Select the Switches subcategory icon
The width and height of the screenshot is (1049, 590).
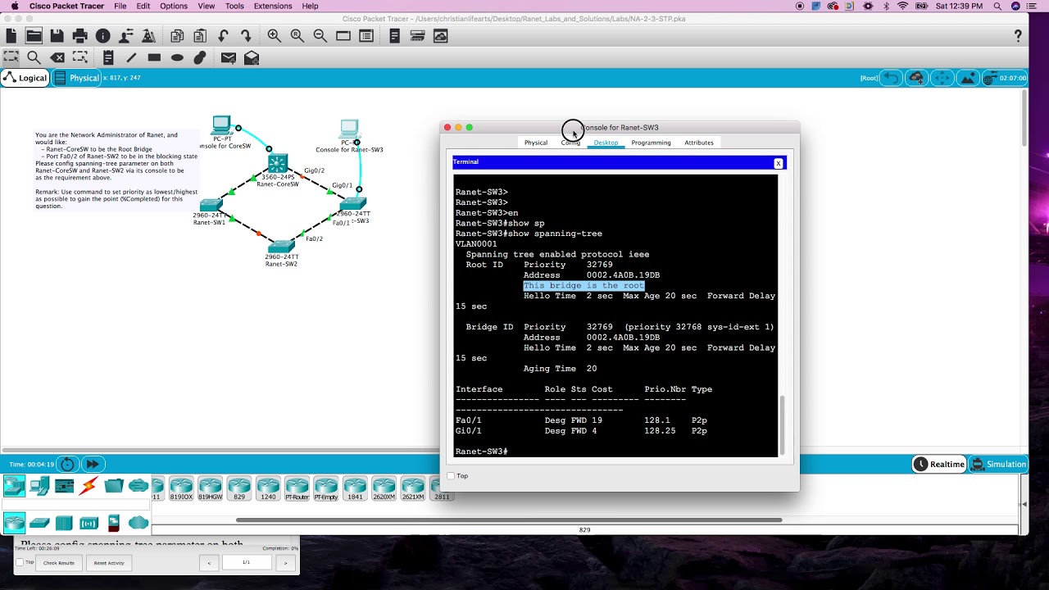(x=39, y=523)
